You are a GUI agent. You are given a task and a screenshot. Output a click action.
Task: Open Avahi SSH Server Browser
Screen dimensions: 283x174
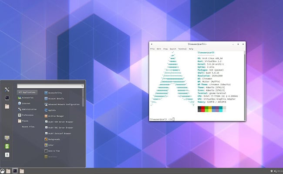(59, 122)
